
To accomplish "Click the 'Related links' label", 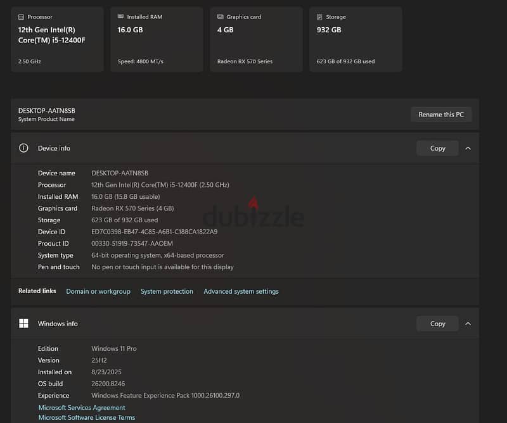I will (x=37, y=291).
